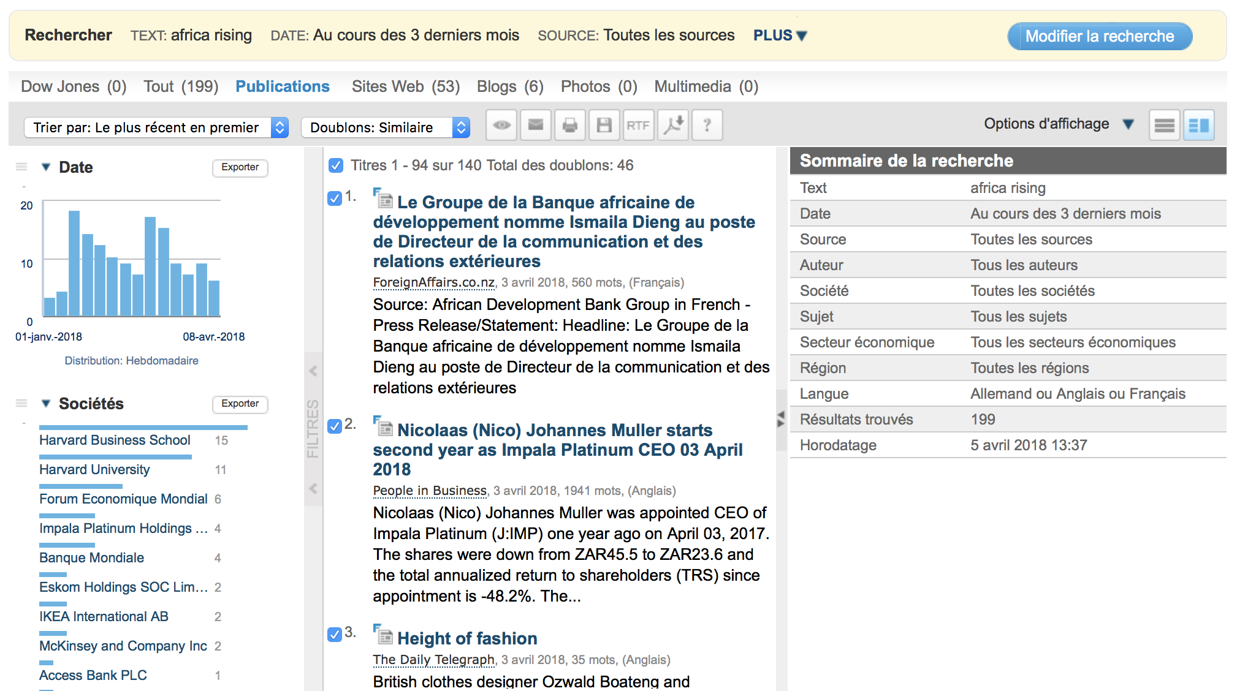Click the splitter arrows beside search summary
The image size is (1237, 691).
coord(781,419)
